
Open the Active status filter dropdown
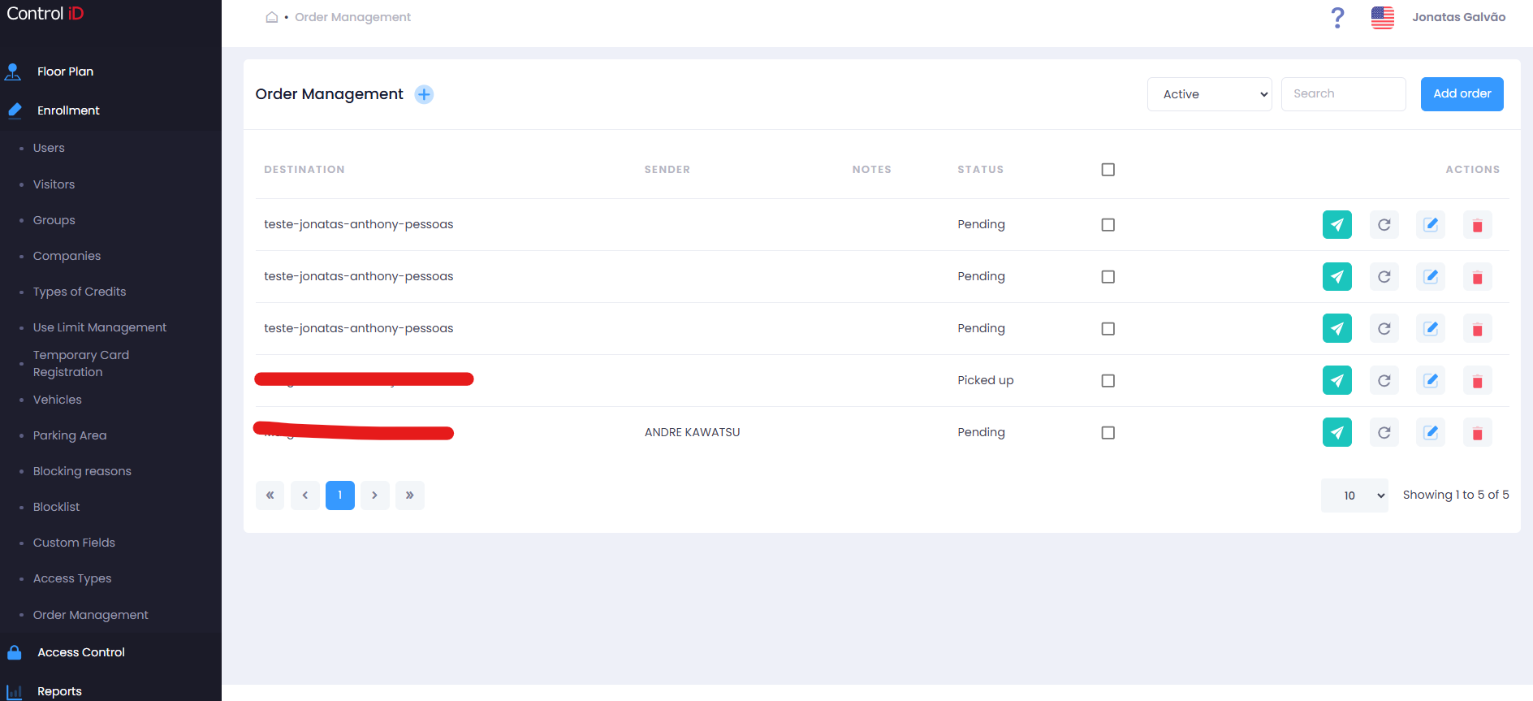pyautogui.click(x=1209, y=94)
